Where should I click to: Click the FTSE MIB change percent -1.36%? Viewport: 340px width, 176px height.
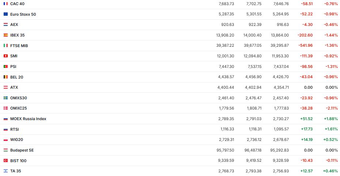click(331, 46)
